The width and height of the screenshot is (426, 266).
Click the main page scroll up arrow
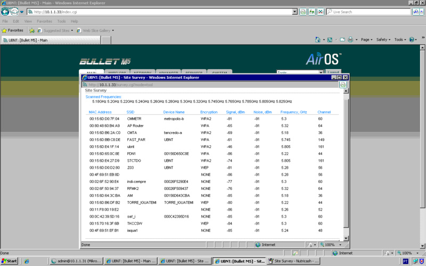422,47
